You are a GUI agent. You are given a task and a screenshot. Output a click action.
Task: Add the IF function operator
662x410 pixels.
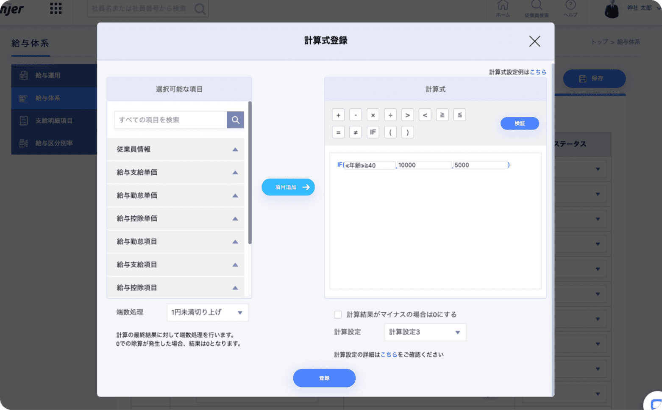373,132
